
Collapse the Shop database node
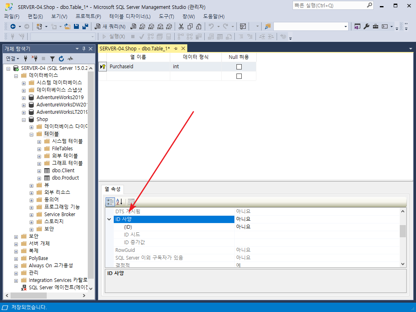pos(24,120)
